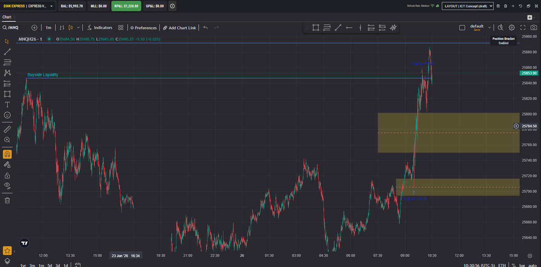Select Fib retracement lines in floating bar
Screen dimensions: 541x267
[x=327, y=28]
